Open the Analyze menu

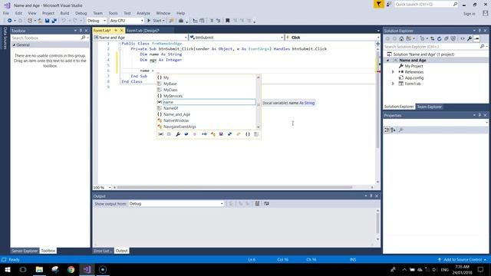tap(143, 13)
